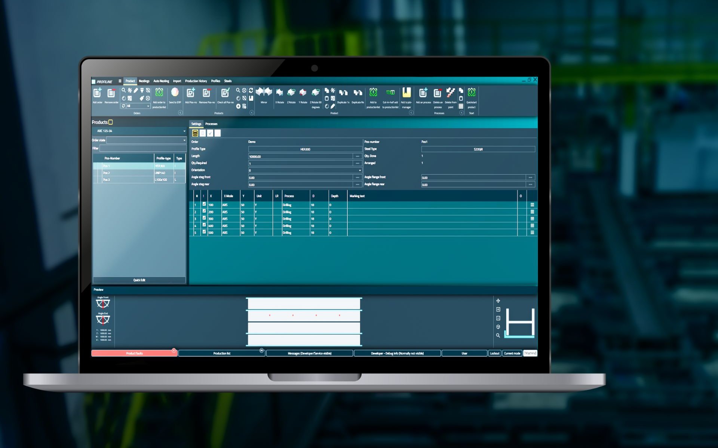Click Cut-in-half add to productionlist icon
Screen dimensions: 718x448
click(x=390, y=93)
